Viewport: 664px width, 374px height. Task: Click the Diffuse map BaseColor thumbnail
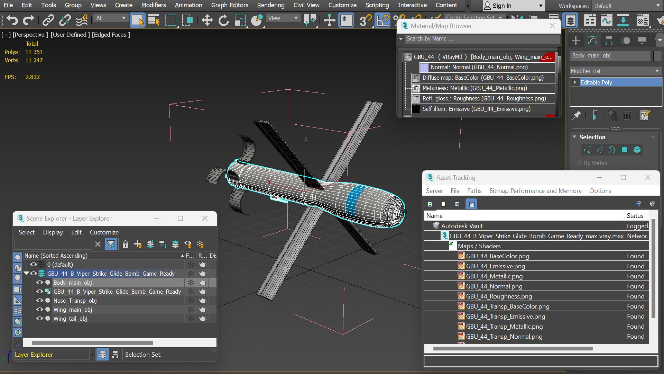[416, 78]
